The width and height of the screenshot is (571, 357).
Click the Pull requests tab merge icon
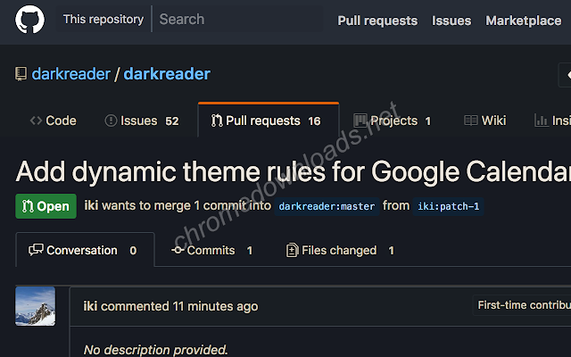(217, 120)
